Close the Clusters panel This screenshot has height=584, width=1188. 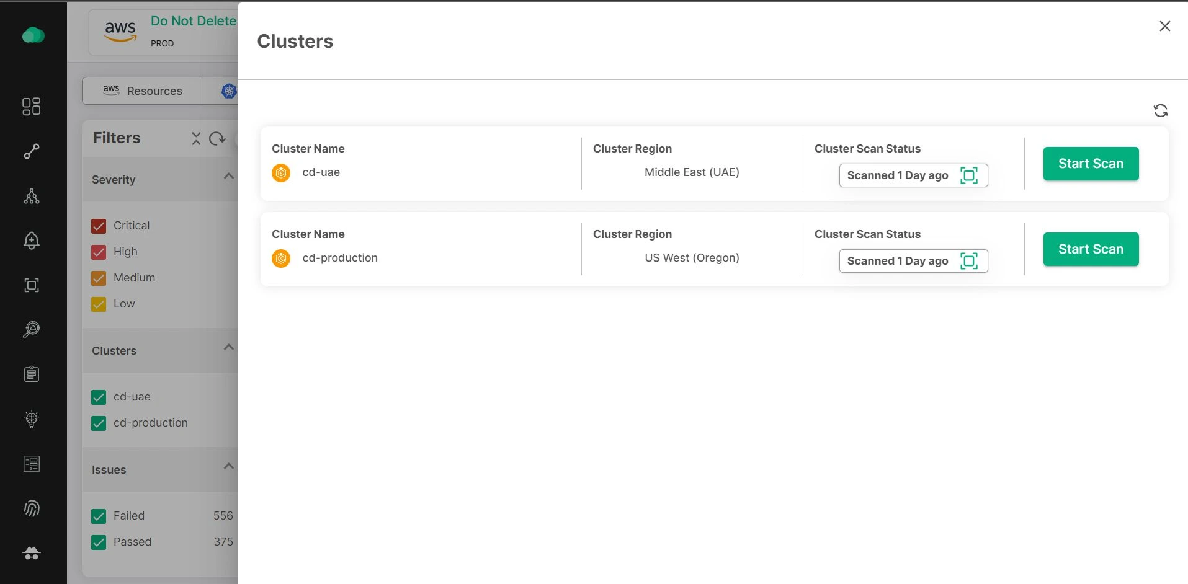tap(1164, 26)
